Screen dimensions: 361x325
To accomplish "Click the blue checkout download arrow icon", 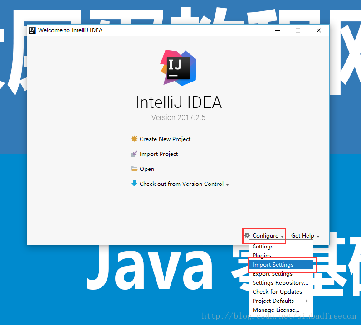I will tap(134, 184).
